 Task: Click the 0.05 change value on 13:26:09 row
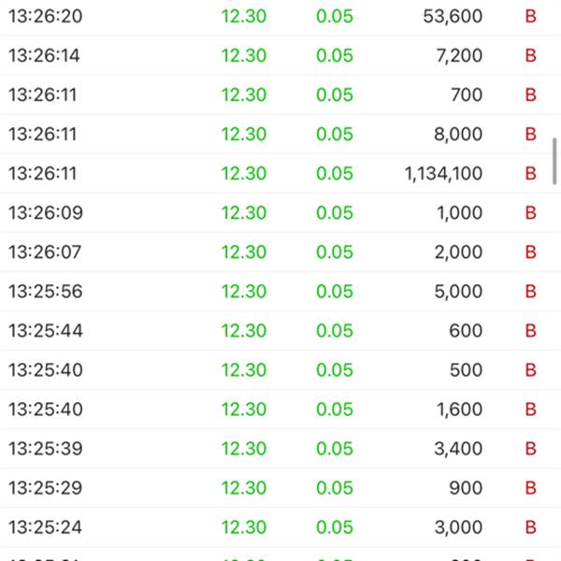pyautogui.click(x=335, y=213)
